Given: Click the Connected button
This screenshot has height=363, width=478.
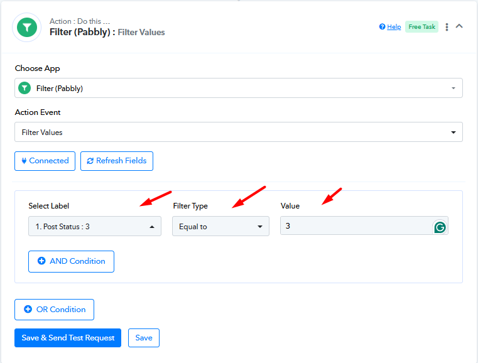Looking at the screenshot, I should 45,161.
